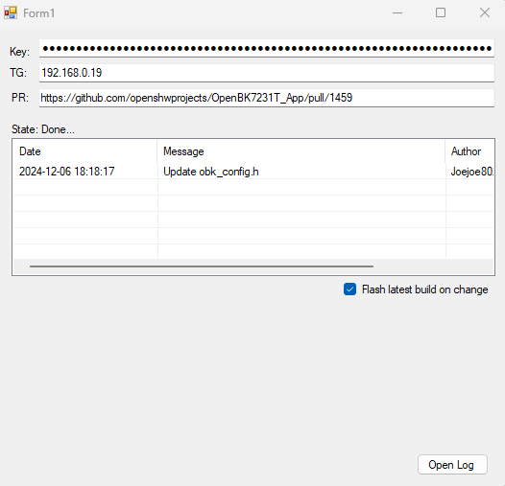Minimize the Form1 window
The image size is (505, 486).
[x=397, y=12]
